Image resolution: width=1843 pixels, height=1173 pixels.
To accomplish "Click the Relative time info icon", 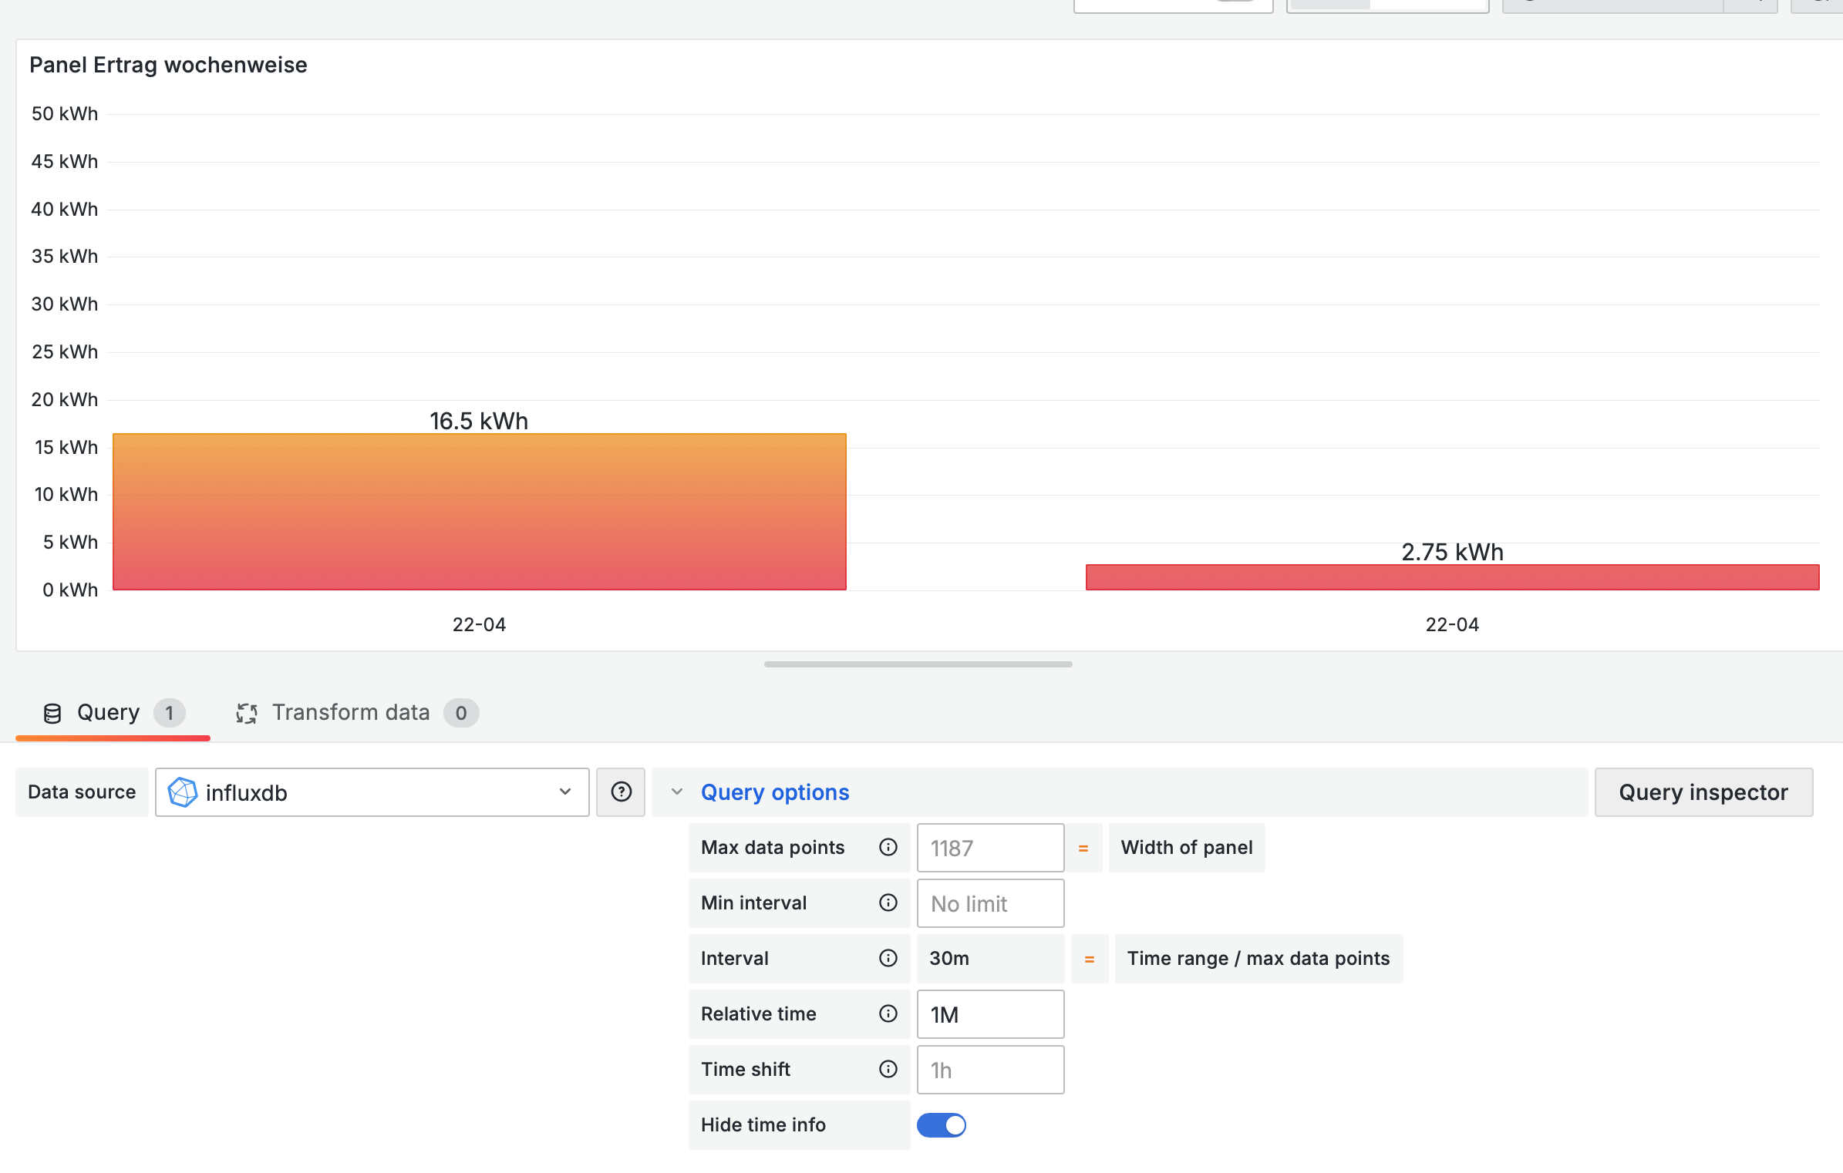I will pyautogui.click(x=888, y=1013).
